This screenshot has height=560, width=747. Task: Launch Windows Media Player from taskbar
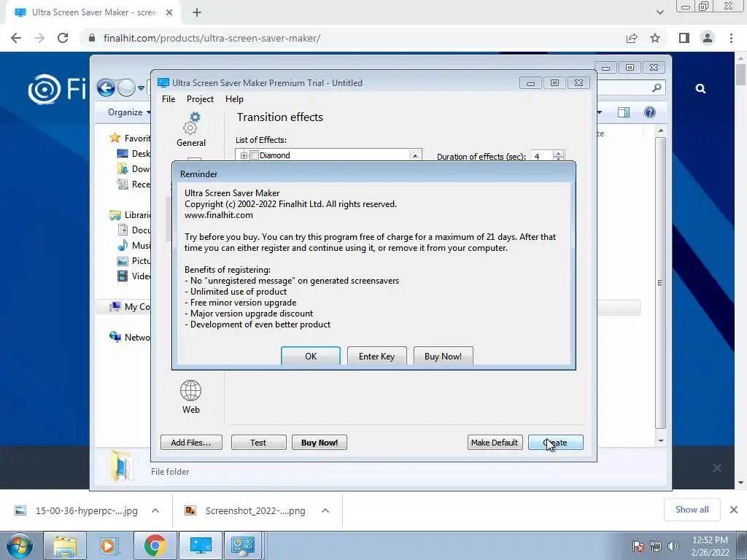109,545
